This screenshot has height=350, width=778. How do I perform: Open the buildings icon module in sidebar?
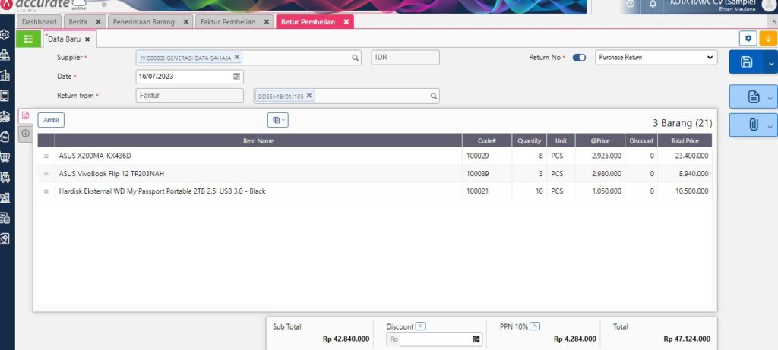point(5,75)
